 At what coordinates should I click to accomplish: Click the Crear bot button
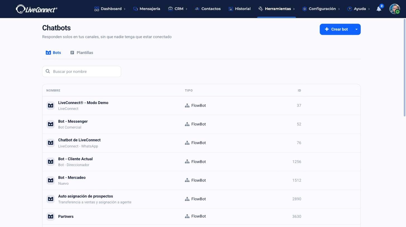336,29
